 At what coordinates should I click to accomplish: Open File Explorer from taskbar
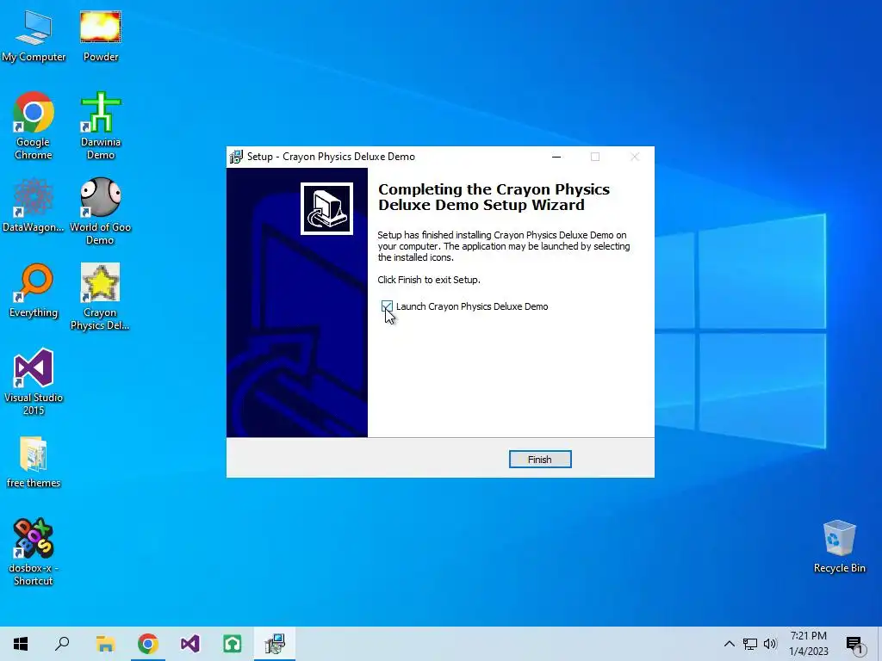tap(105, 644)
